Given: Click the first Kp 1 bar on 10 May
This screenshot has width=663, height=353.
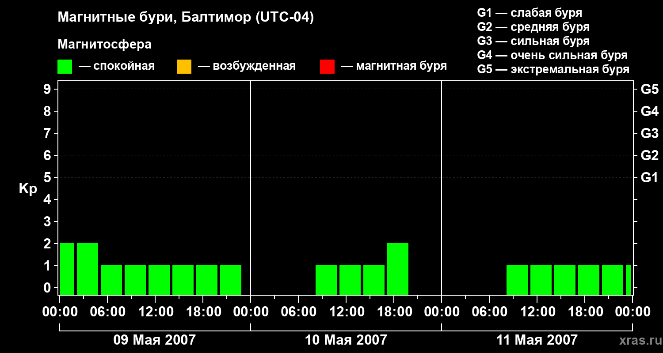Looking at the screenshot, I should pos(326,280).
